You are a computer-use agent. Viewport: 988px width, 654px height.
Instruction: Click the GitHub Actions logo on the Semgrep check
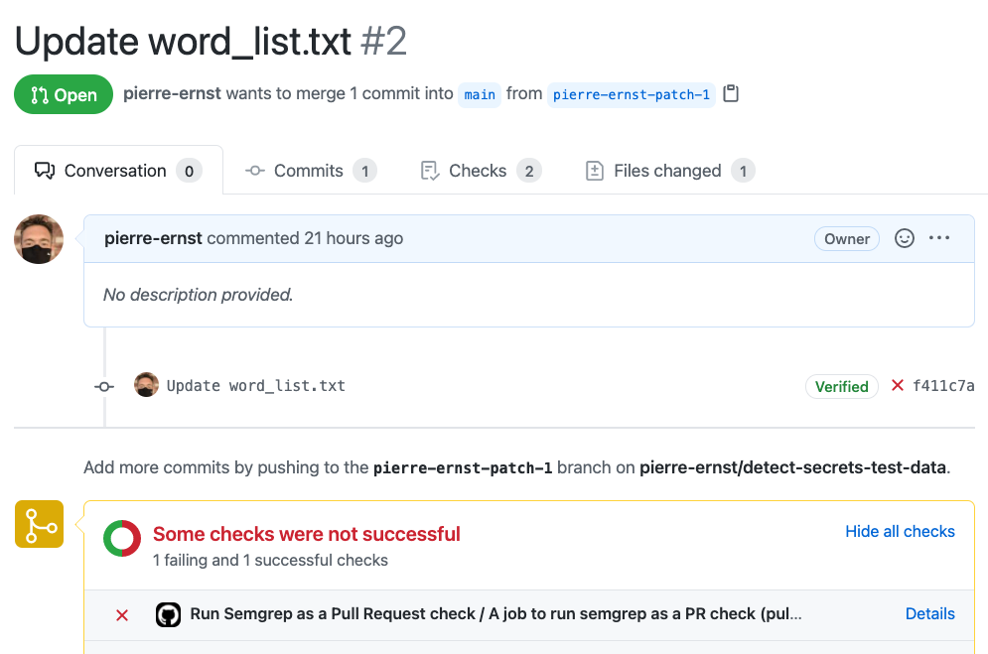click(x=168, y=614)
